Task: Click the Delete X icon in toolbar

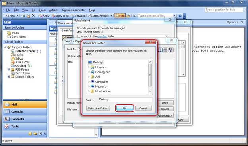Action: pyautogui.click(x=33, y=15)
